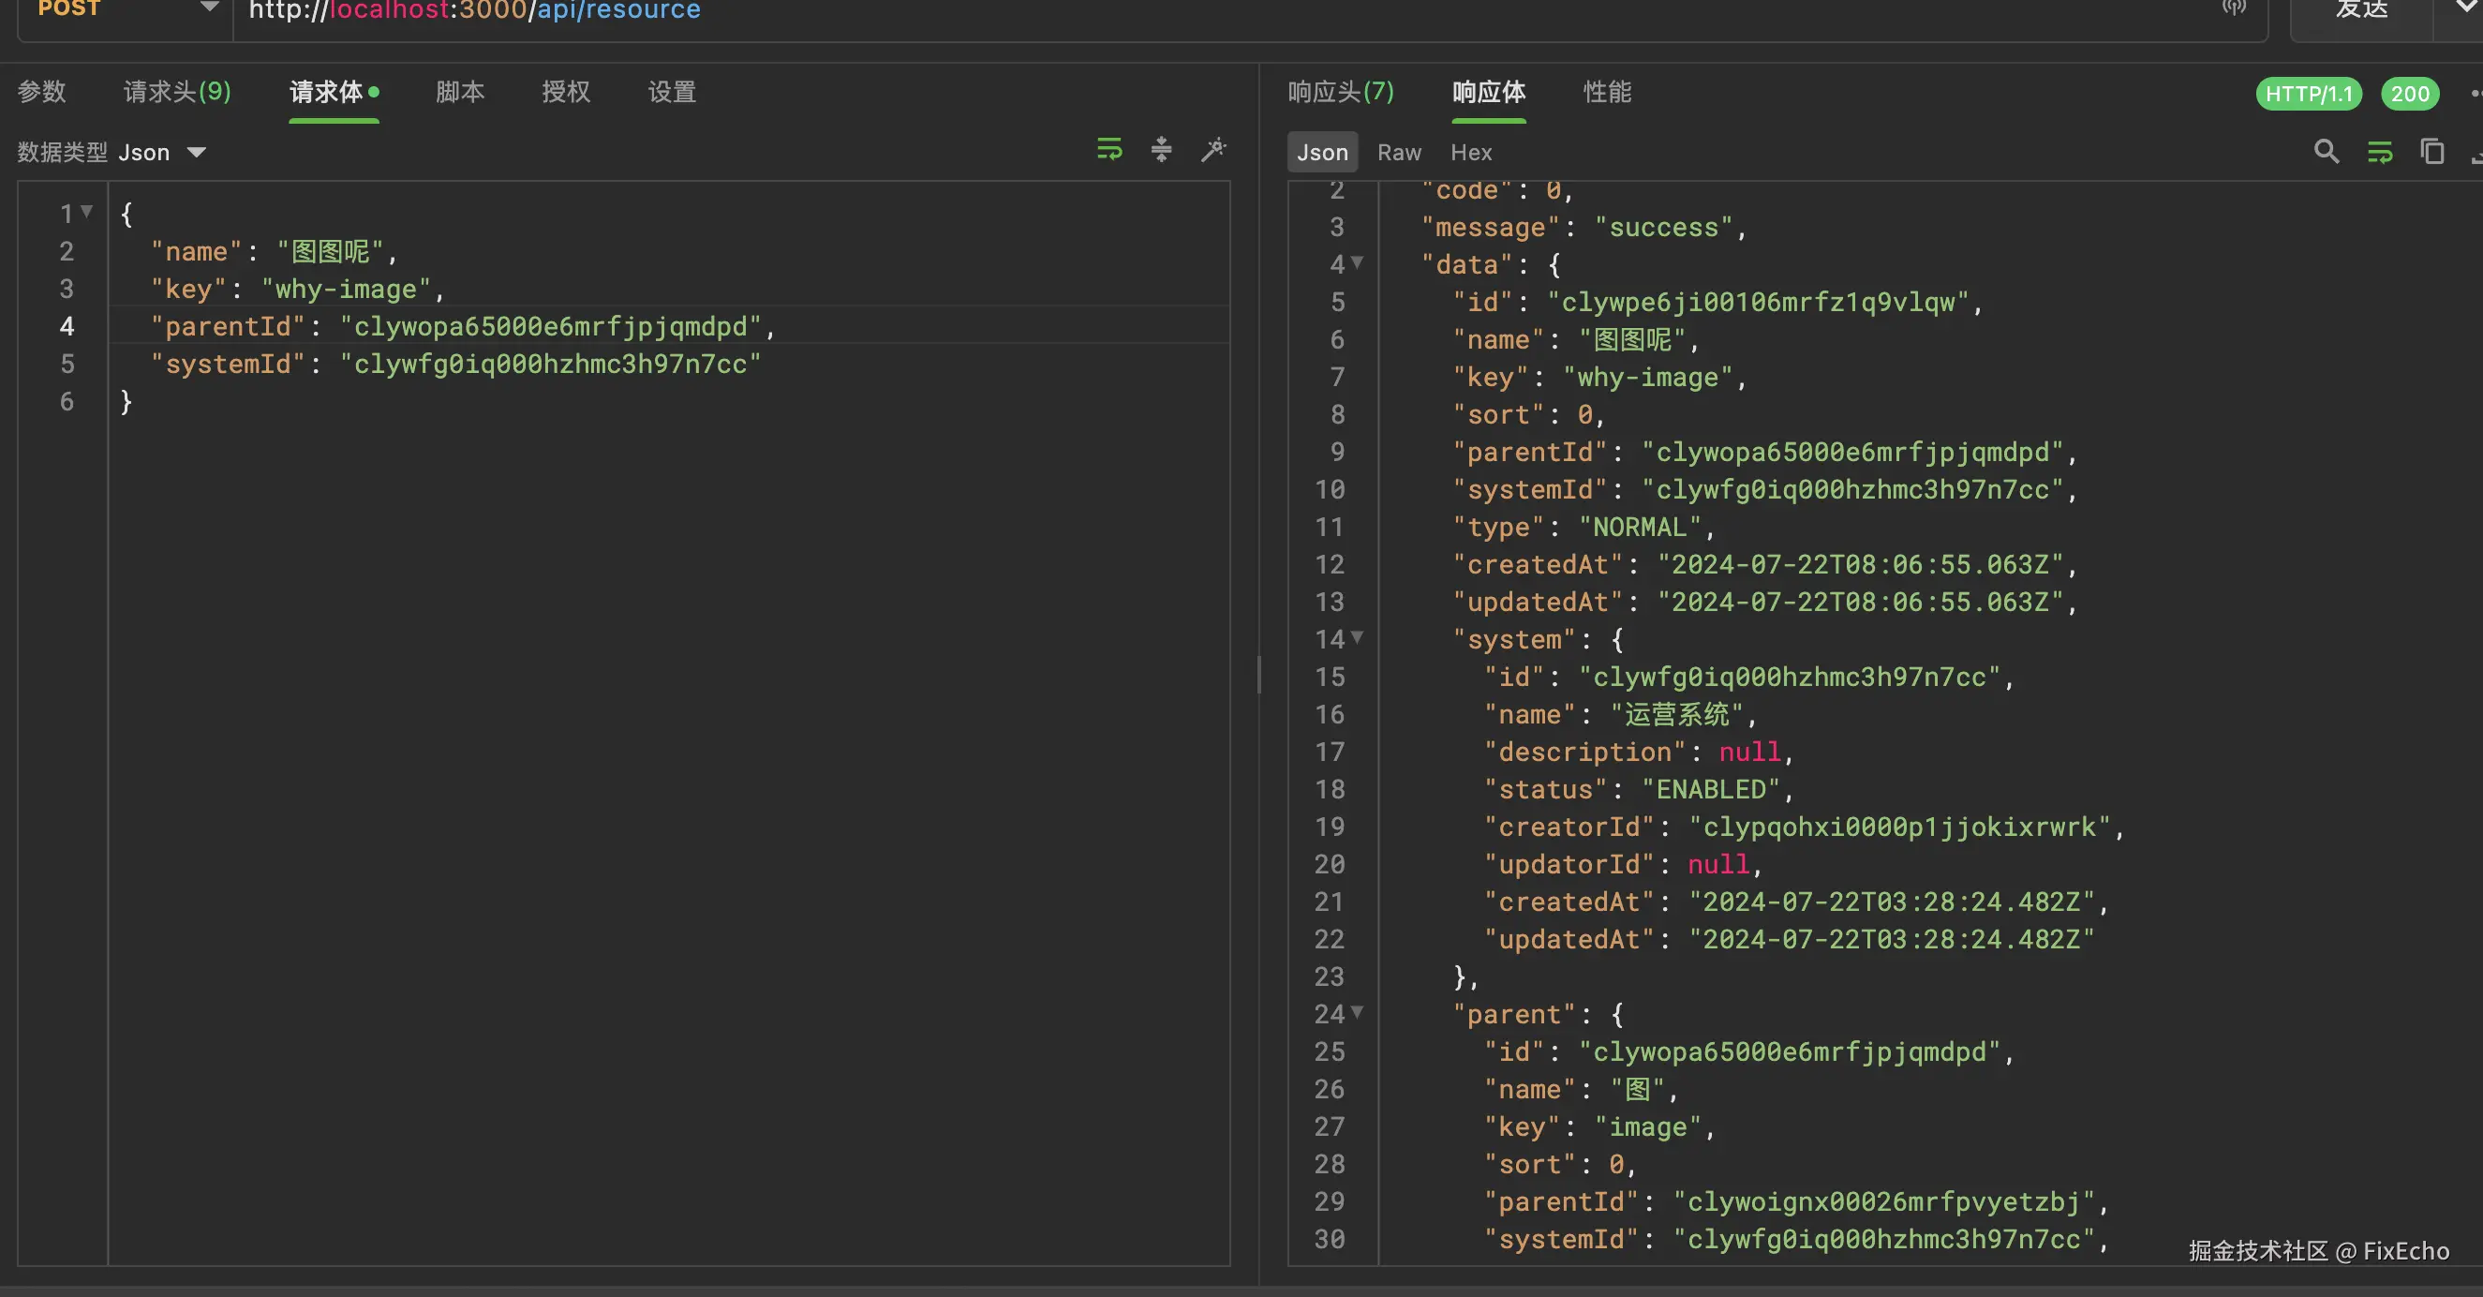2483x1297 pixels.
Task: Switch response view to Hex
Action: [x=1471, y=153]
